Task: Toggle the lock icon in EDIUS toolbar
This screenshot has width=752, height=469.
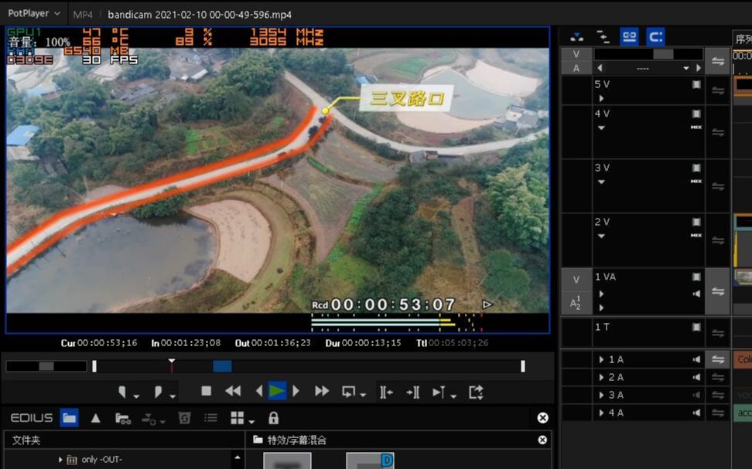Action: tap(273, 417)
